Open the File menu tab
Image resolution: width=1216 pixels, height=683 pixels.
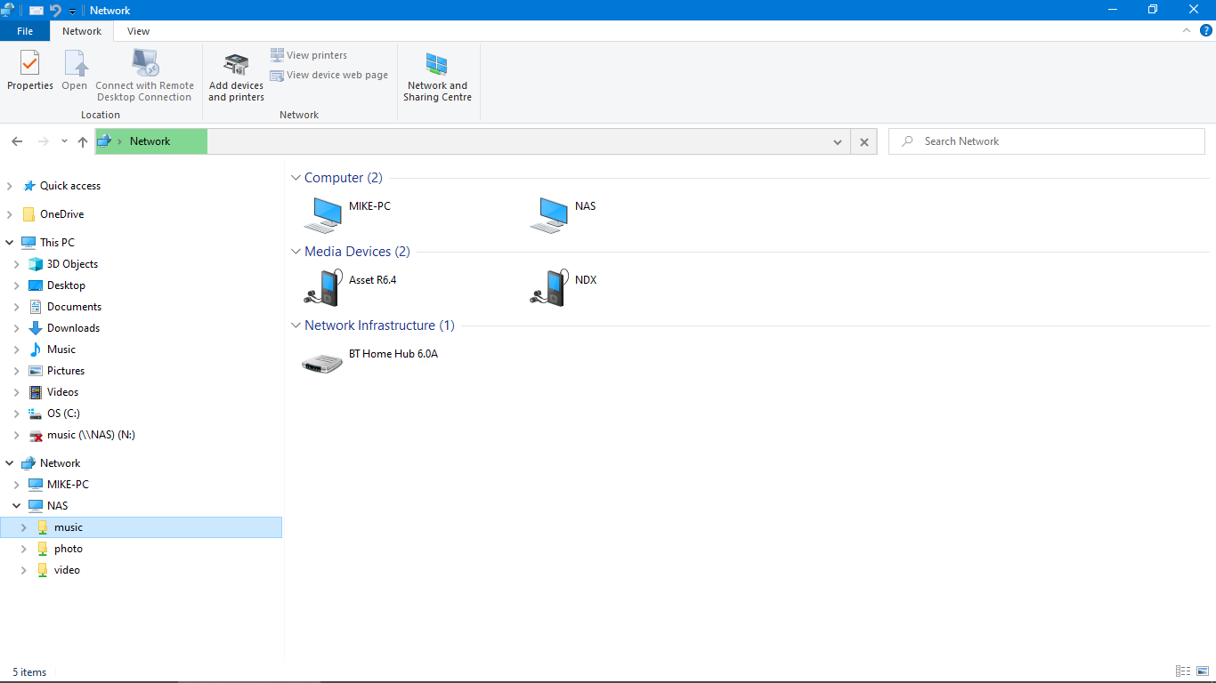25,31
